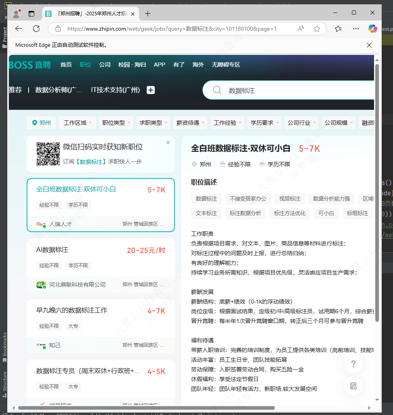Expand the 薪资待遇 filter dropdown
The width and height of the screenshot is (393, 415).
coord(190,123)
